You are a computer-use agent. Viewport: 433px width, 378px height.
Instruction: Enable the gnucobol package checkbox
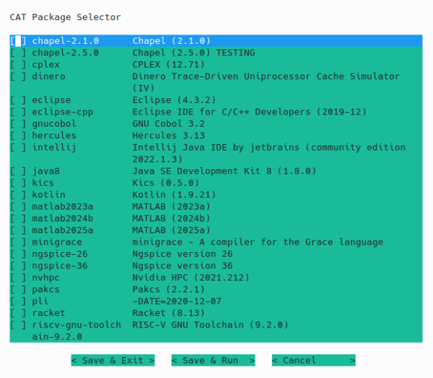[18, 124]
